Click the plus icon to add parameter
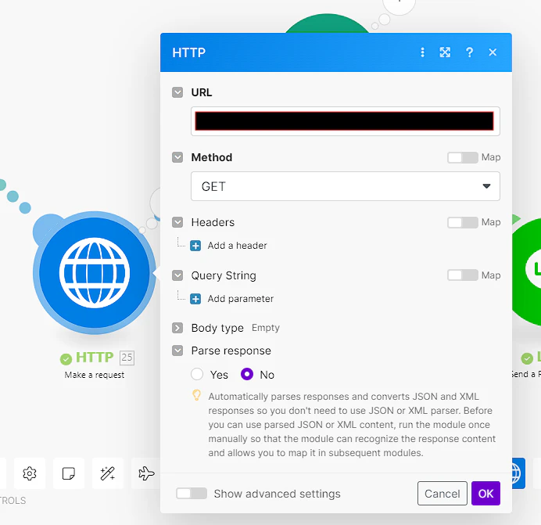The width and height of the screenshot is (541, 525). 195,299
